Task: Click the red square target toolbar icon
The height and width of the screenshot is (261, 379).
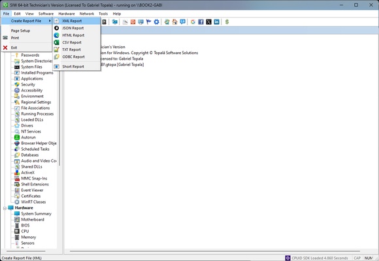Action: click(133, 22)
